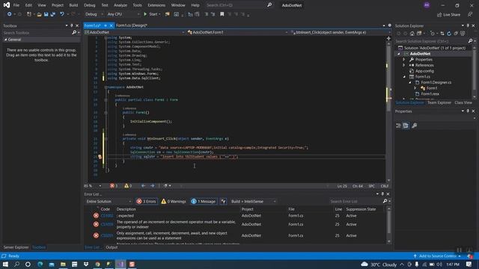Click the Collapse All icon in Solution Explorer
Screen dimensions: 479x269
pos(456,33)
